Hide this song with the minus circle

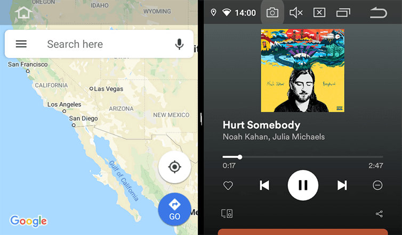click(x=377, y=185)
